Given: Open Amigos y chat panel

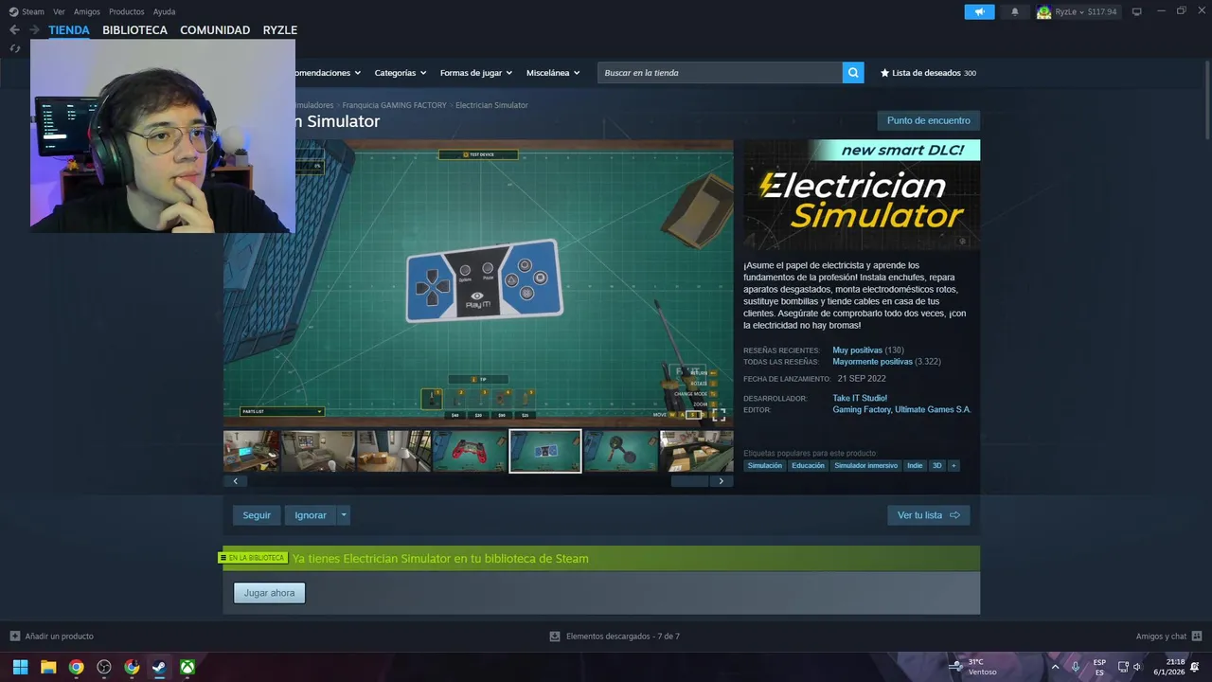Looking at the screenshot, I should pyautogui.click(x=1168, y=637).
